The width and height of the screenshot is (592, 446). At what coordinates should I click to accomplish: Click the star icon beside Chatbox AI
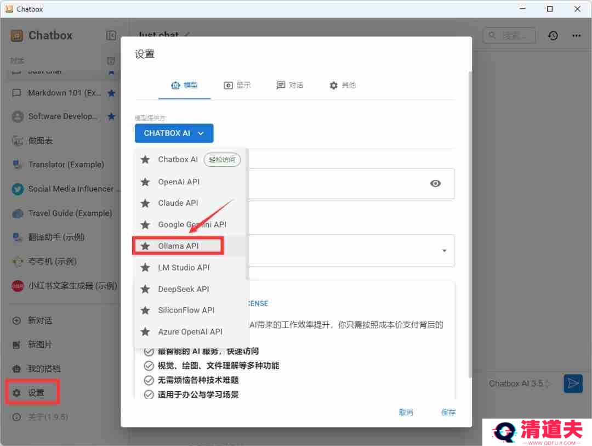145,160
